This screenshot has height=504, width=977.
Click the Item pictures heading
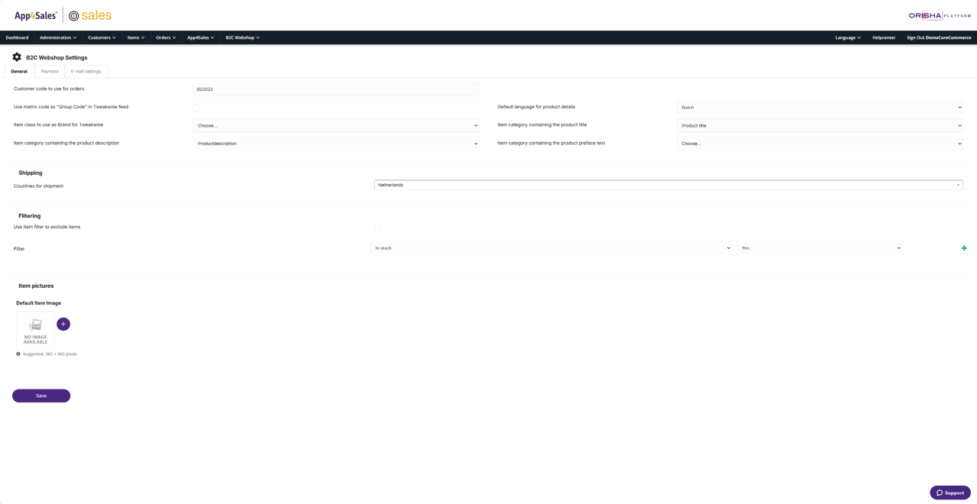[36, 286]
